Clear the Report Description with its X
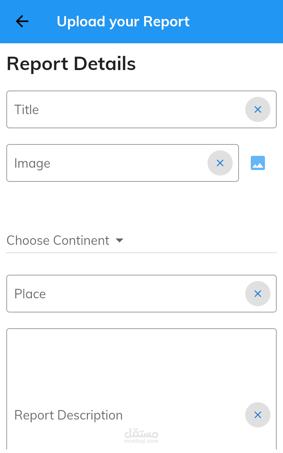The image size is (283, 453). pyautogui.click(x=258, y=415)
